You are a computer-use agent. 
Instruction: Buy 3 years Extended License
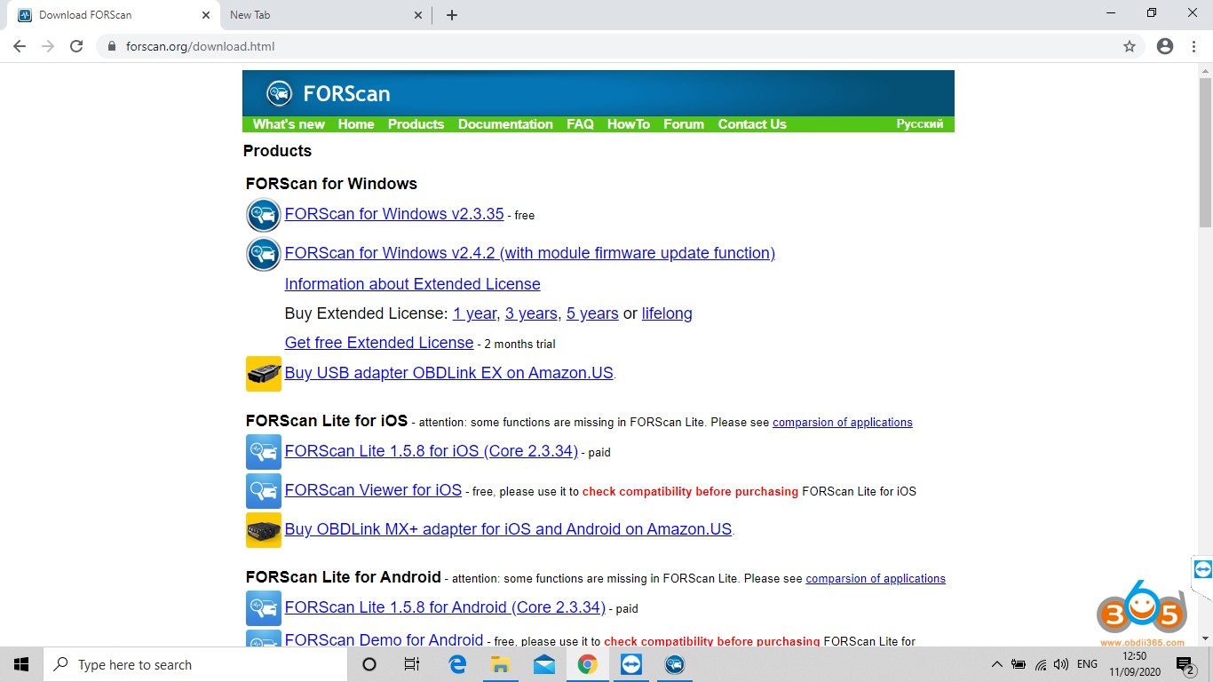pyautogui.click(x=532, y=313)
